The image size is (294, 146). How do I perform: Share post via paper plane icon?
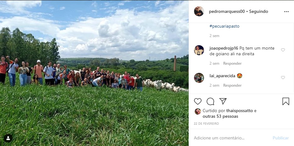(223, 101)
